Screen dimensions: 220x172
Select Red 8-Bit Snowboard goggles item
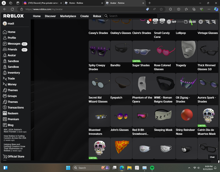143,116
